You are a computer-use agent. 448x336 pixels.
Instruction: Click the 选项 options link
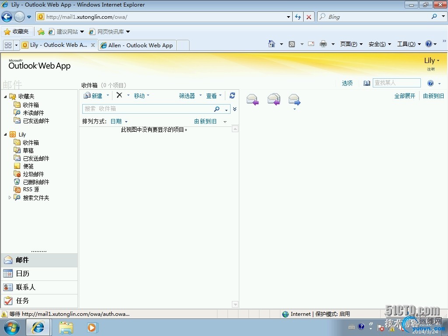(347, 83)
